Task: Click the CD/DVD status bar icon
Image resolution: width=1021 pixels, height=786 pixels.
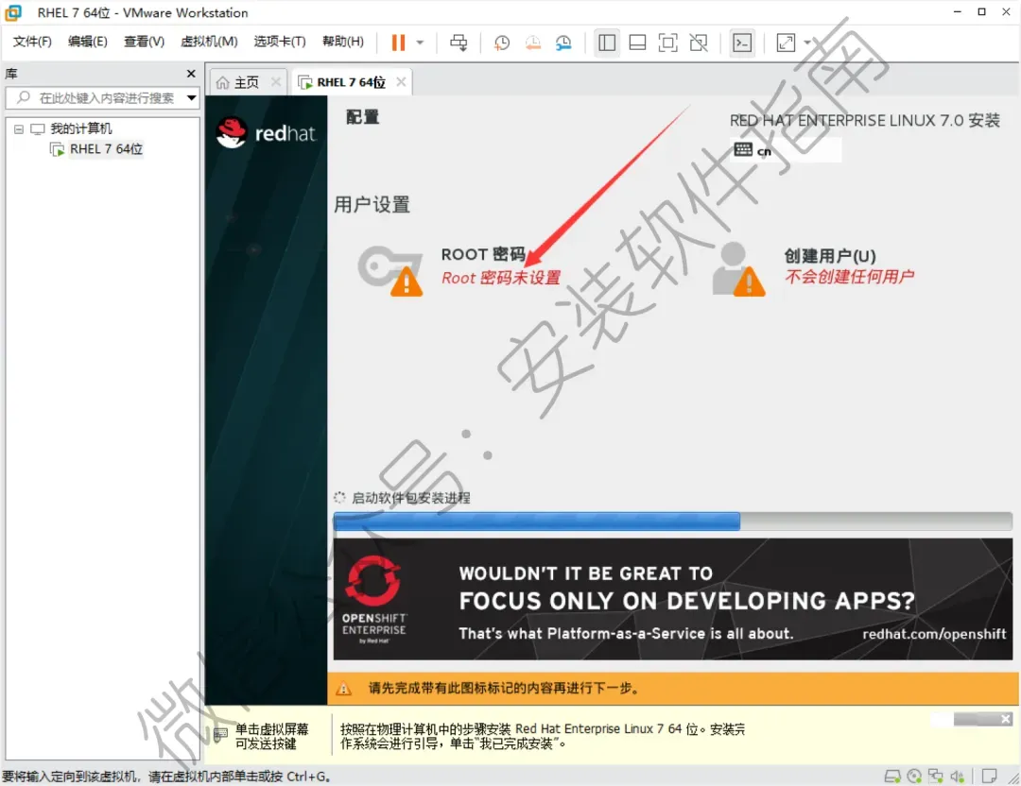Action: [914, 777]
